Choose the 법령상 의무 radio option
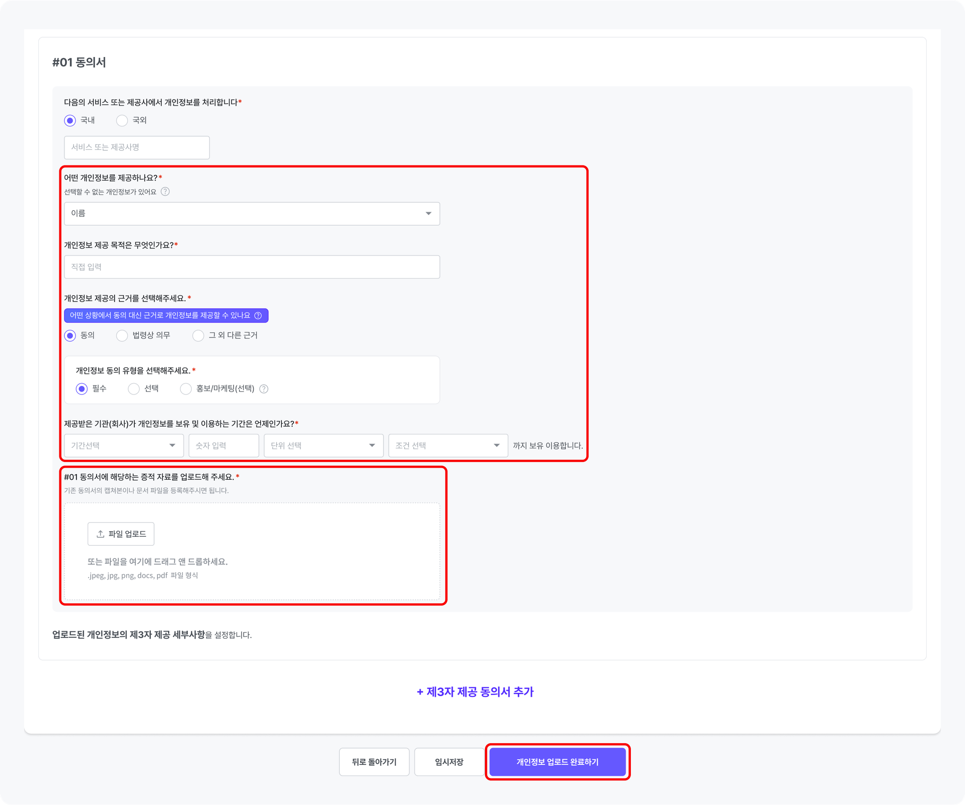Image resolution: width=965 pixels, height=805 pixels. click(122, 336)
